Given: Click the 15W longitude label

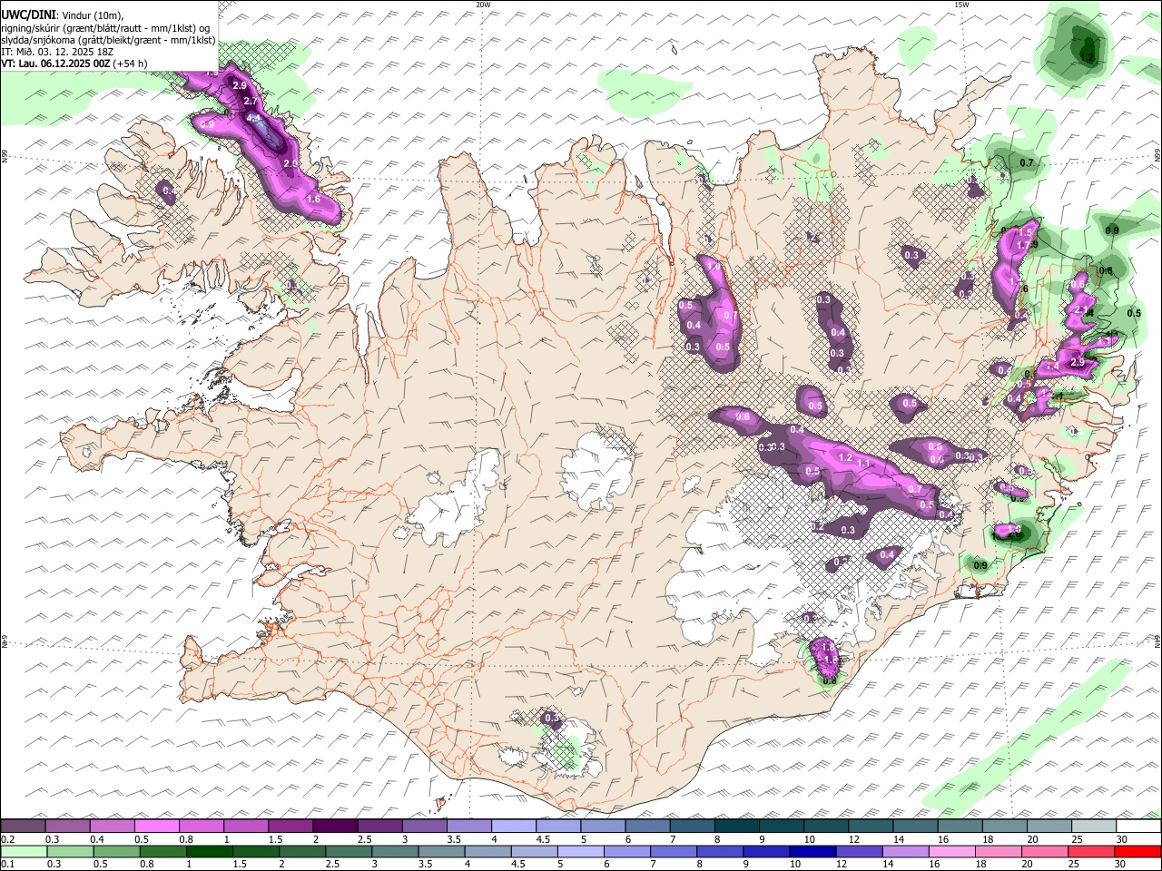Looking at the screenshot, I should (x=961, y=5).
